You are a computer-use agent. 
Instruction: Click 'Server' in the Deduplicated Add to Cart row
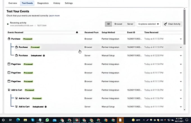pos(87,106)
